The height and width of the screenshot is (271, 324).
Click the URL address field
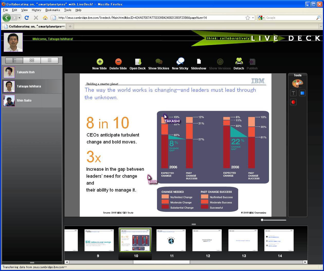pyautogui.click(x=152, y=18)
